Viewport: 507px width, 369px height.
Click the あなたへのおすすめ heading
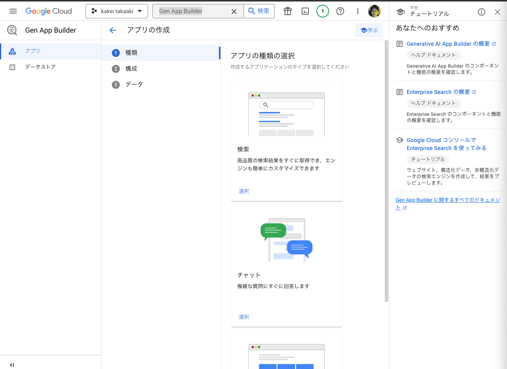[427, 28]
